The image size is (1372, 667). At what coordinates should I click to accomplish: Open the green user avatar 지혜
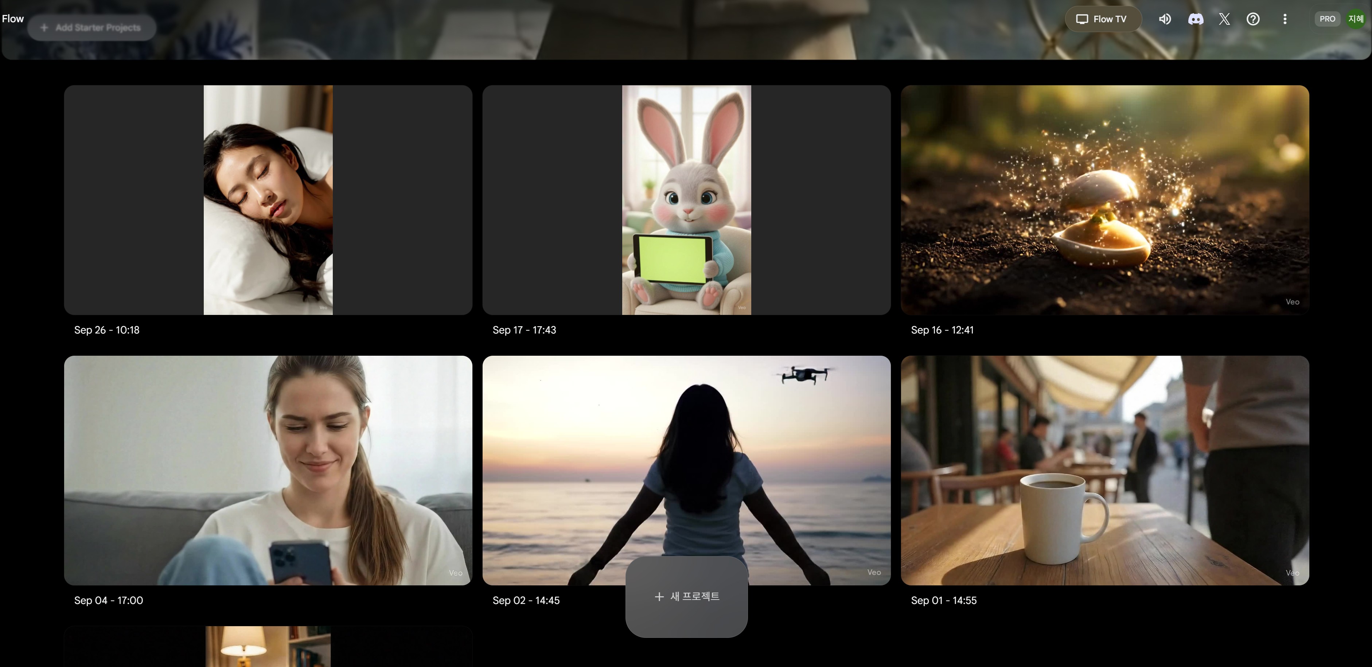(1356, 19)
